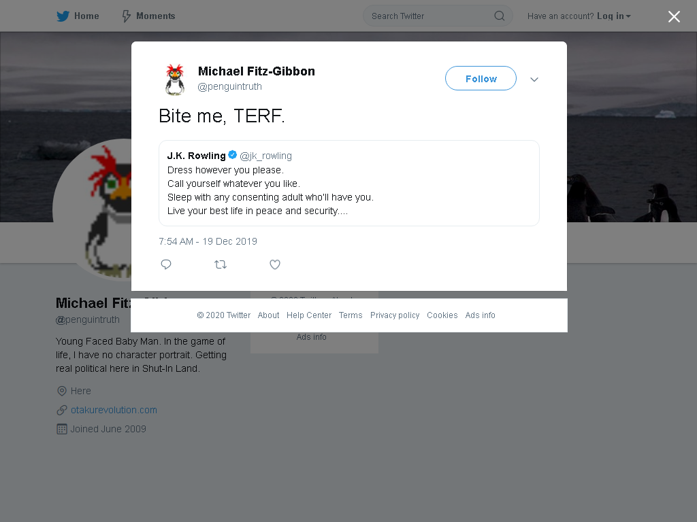Expand the Log in dropdown
Image resolution: width=697 pixels, height=522 pixels.
(x=613, y=16)
